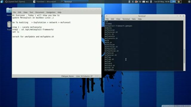191x107 pixels.
Task: Click the Terminal window title bar
Action: pos(142,16)
